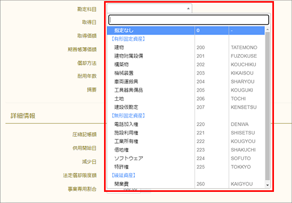Choose 建物 from the account list
Screen dimensions: 292x203
coord(186,48)
